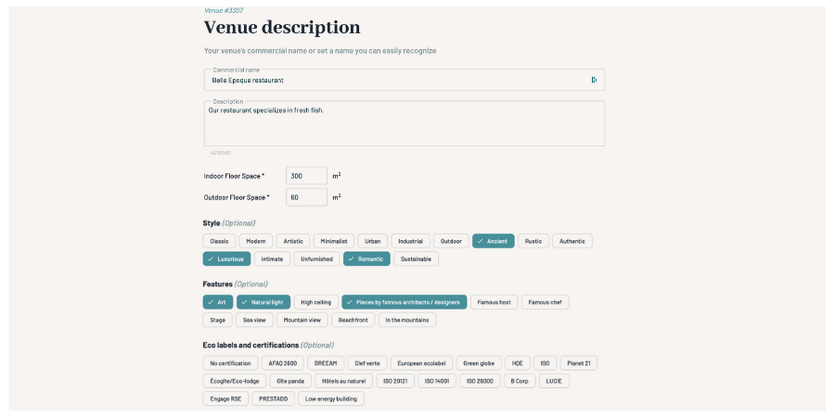Deselect the Luxurious style chip
Screen dimensions: 835x417
click(226, 259)
